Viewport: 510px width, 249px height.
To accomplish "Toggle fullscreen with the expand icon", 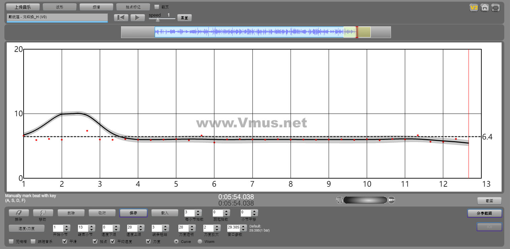I will 496,7.
